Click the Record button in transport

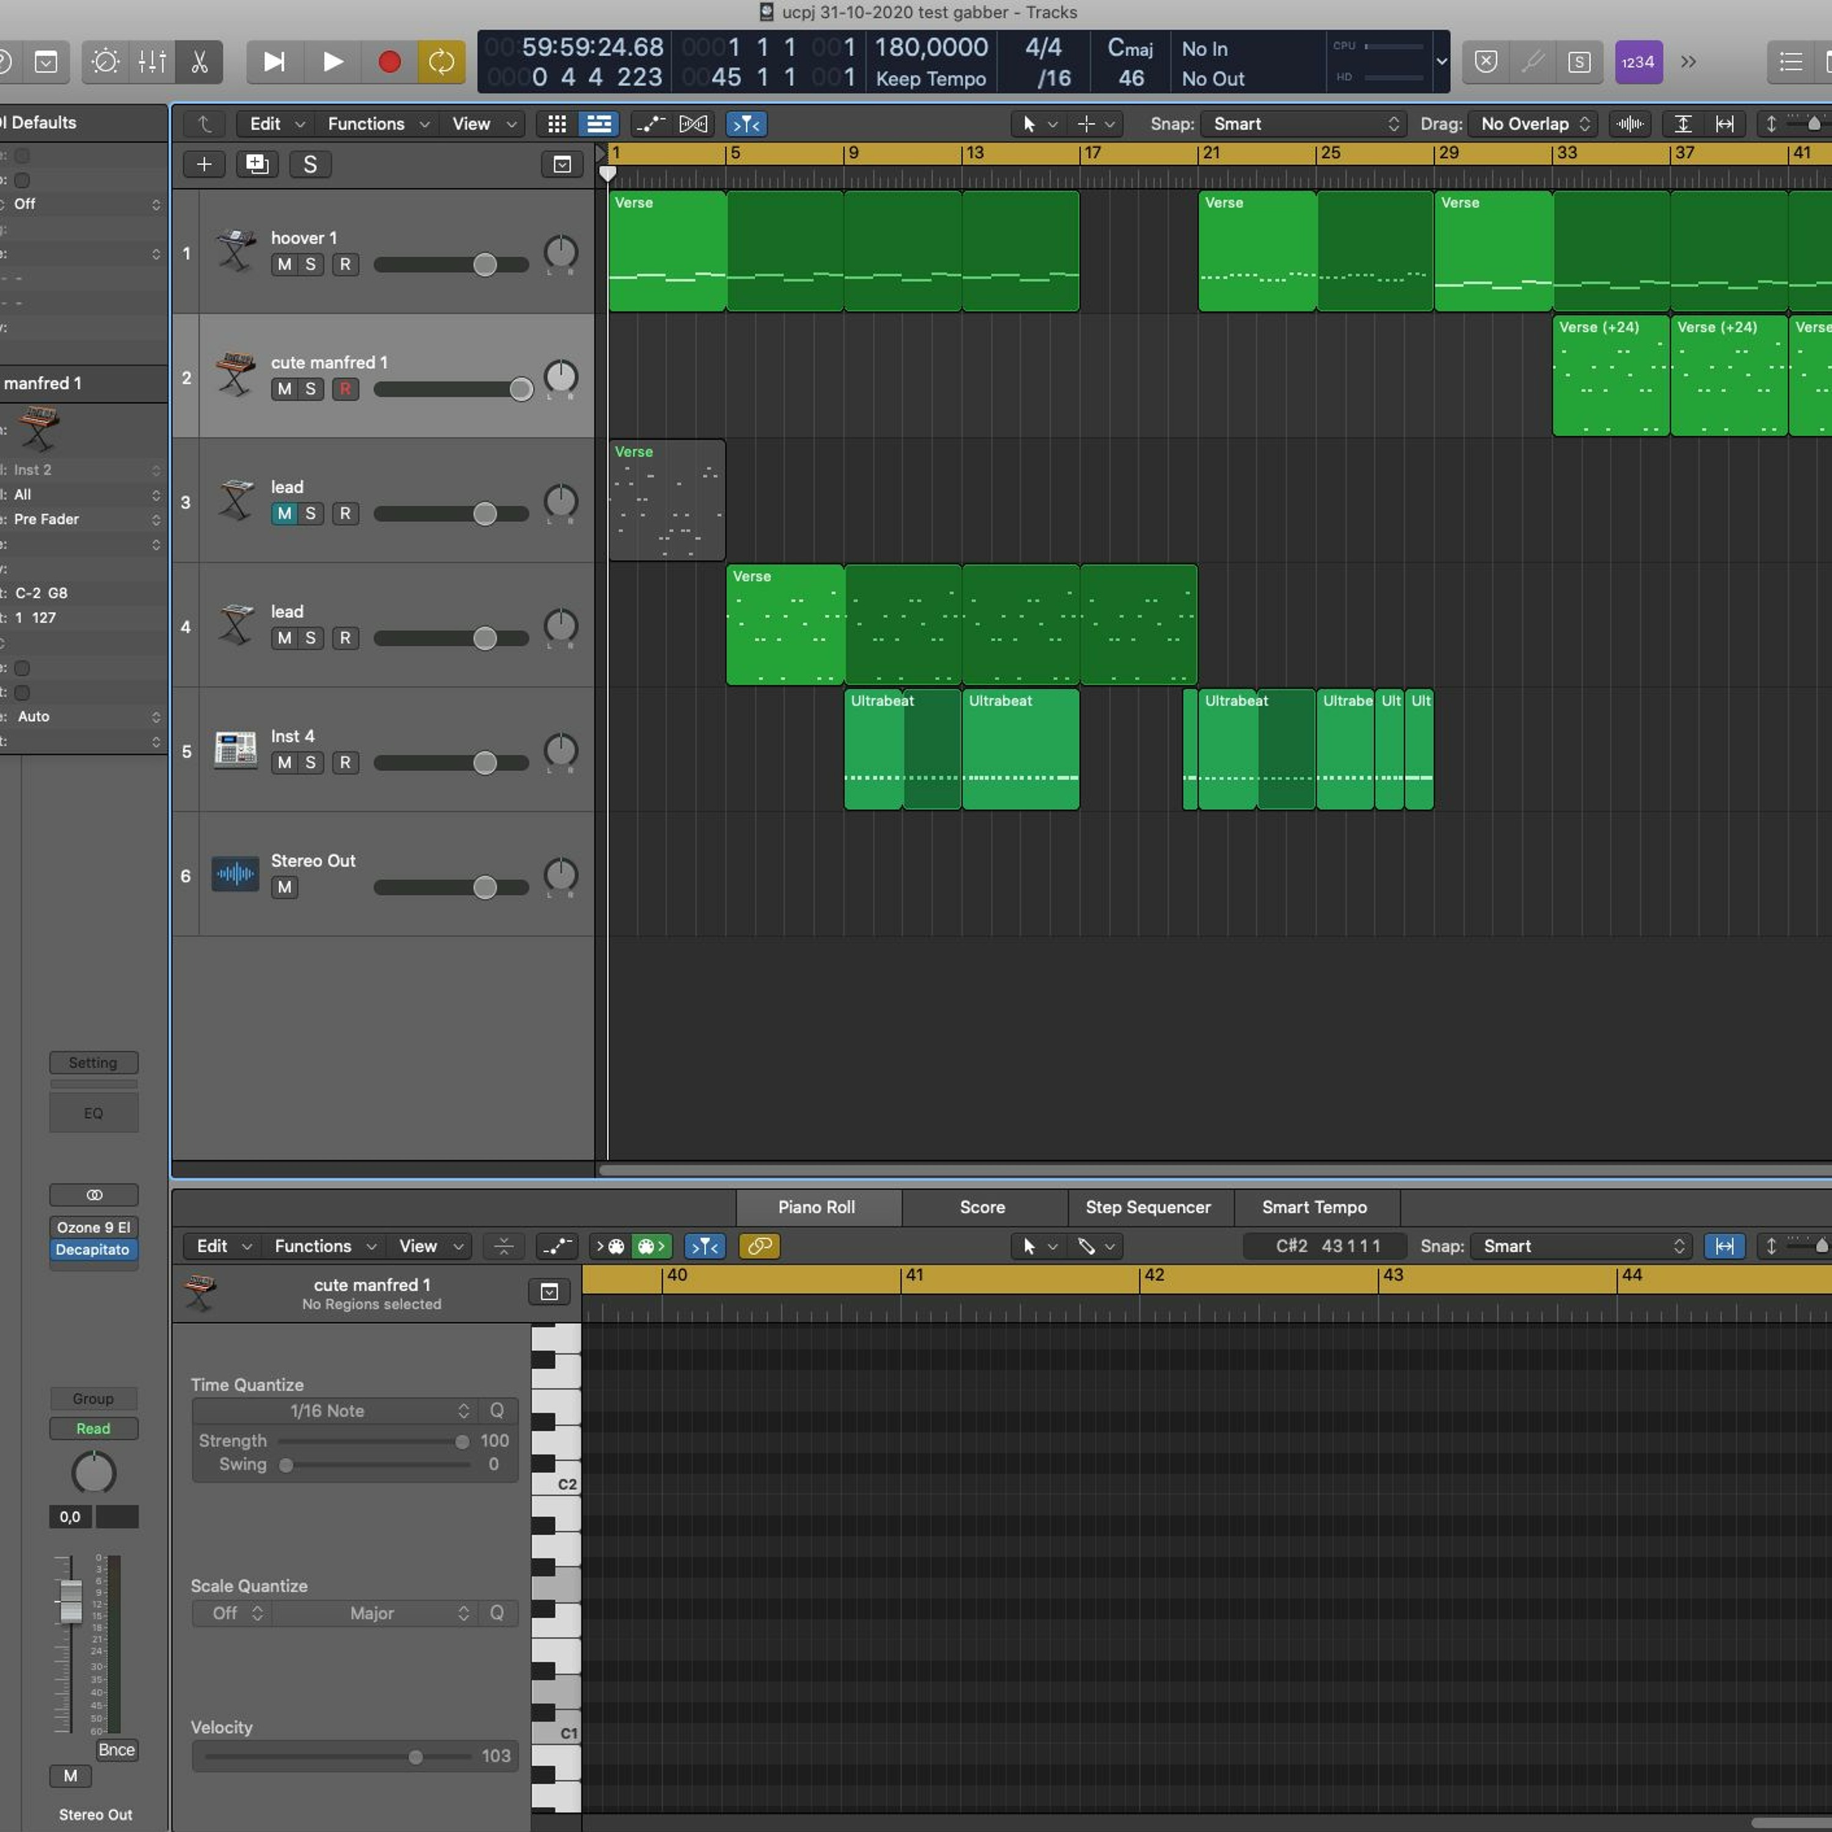[x=389, y=62]
